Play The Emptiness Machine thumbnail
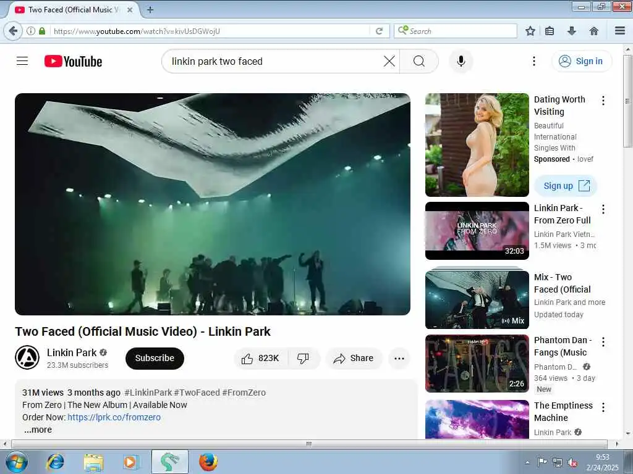633x474 pixels. coord(477,419)
